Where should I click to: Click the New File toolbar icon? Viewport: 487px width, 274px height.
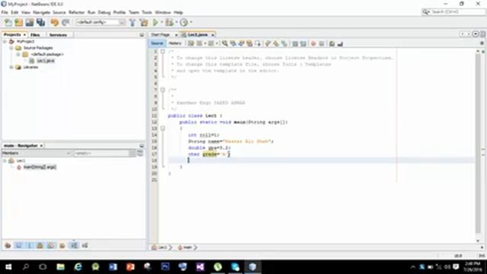click(x=8, y=22)
